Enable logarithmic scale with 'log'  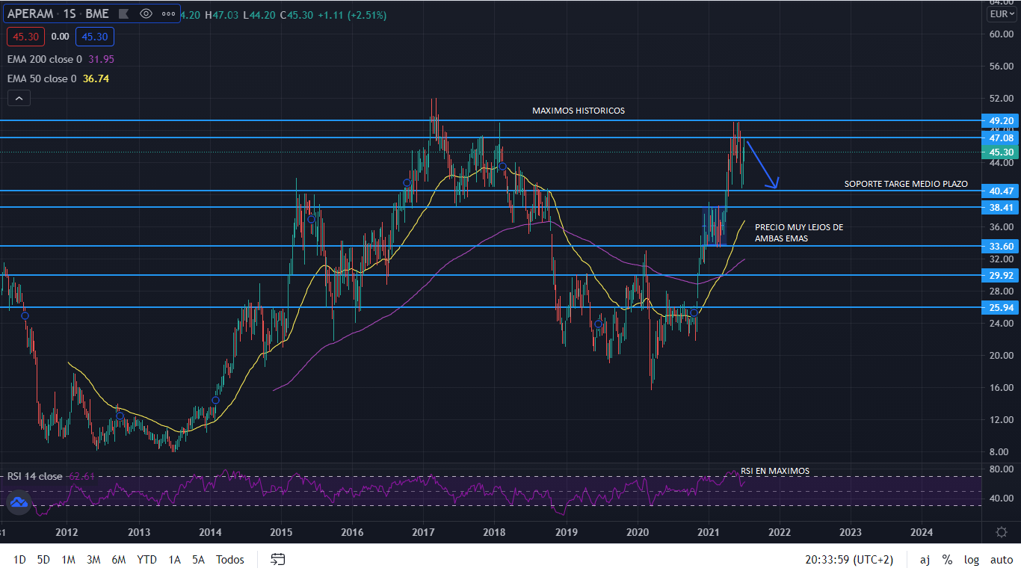point(971,559)
